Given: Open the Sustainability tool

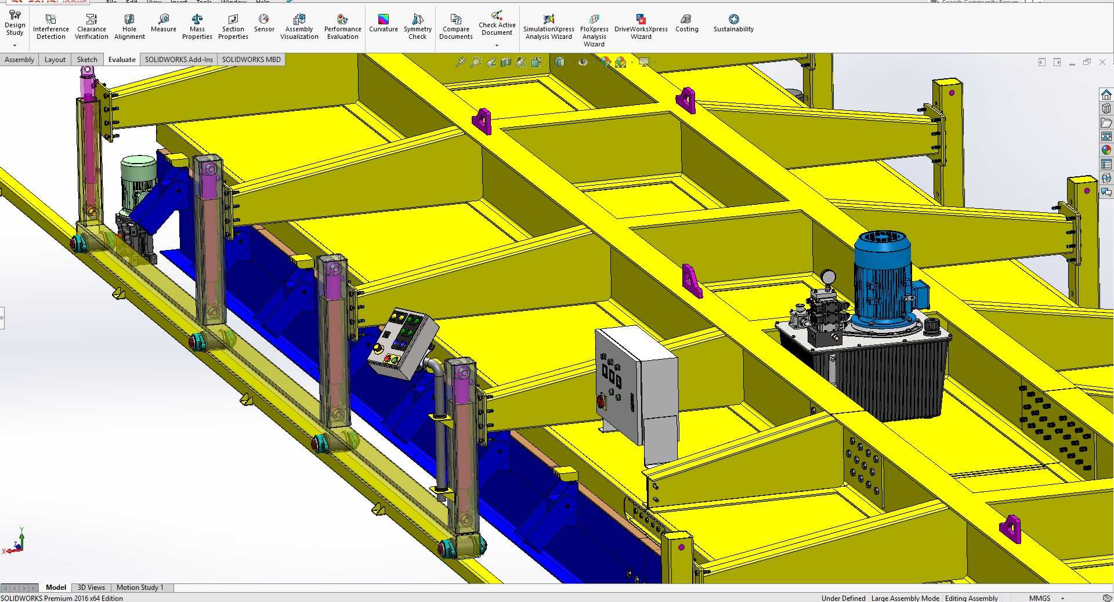Looking at the screenshot, I should point(733,24).
